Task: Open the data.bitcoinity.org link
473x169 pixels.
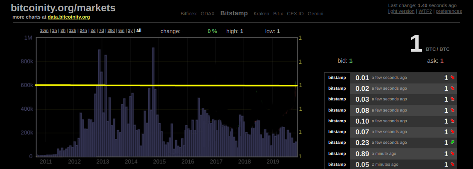Action: click(x=69, y=17)
